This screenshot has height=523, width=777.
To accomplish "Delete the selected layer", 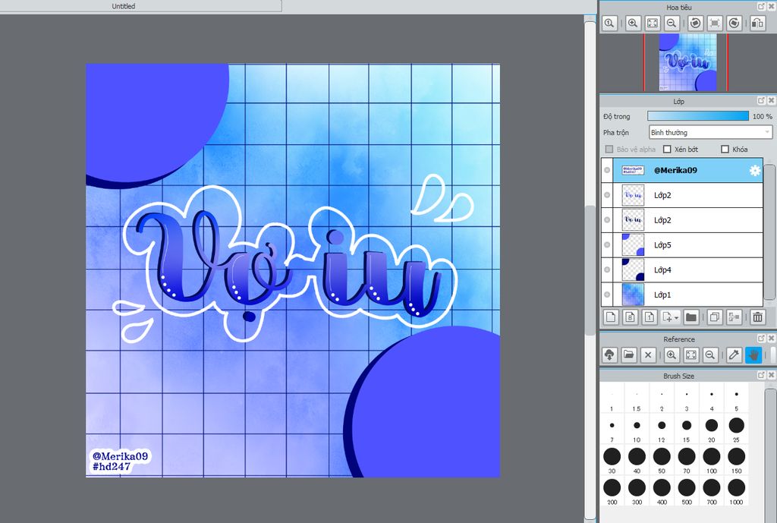I will click(757, 317).
